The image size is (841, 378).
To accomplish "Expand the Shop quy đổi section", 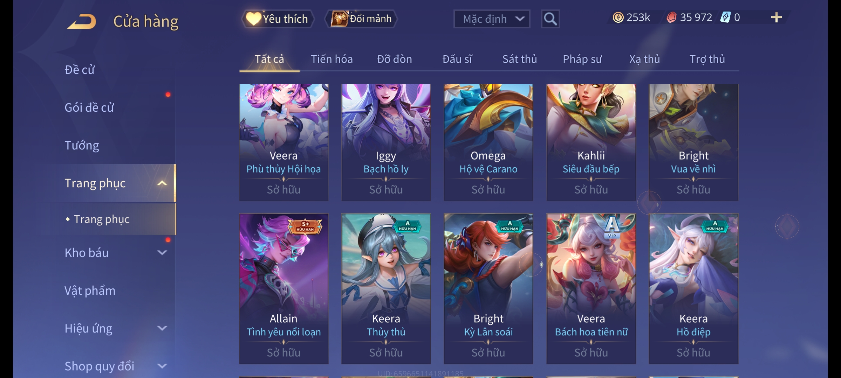I will coord(162,366).
